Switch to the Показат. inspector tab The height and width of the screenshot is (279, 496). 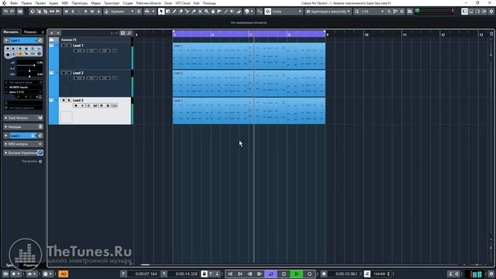coord(30,32)
